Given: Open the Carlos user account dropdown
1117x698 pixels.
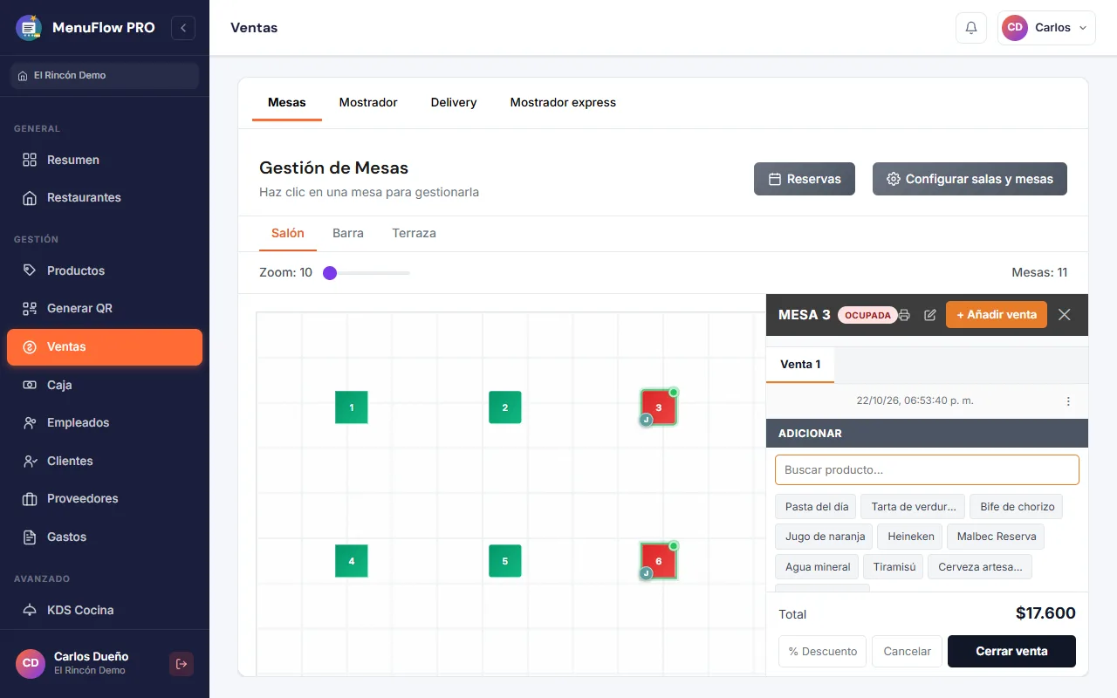Looking at the screenshot, I should point(1046,28).
